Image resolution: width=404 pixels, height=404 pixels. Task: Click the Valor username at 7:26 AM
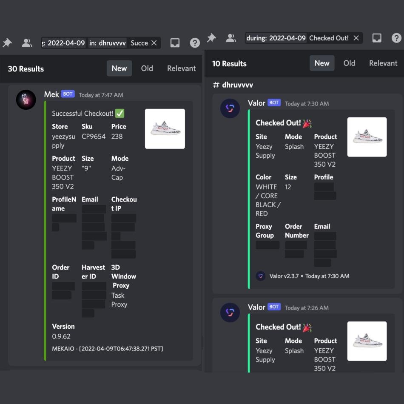[x=256, y=307]
